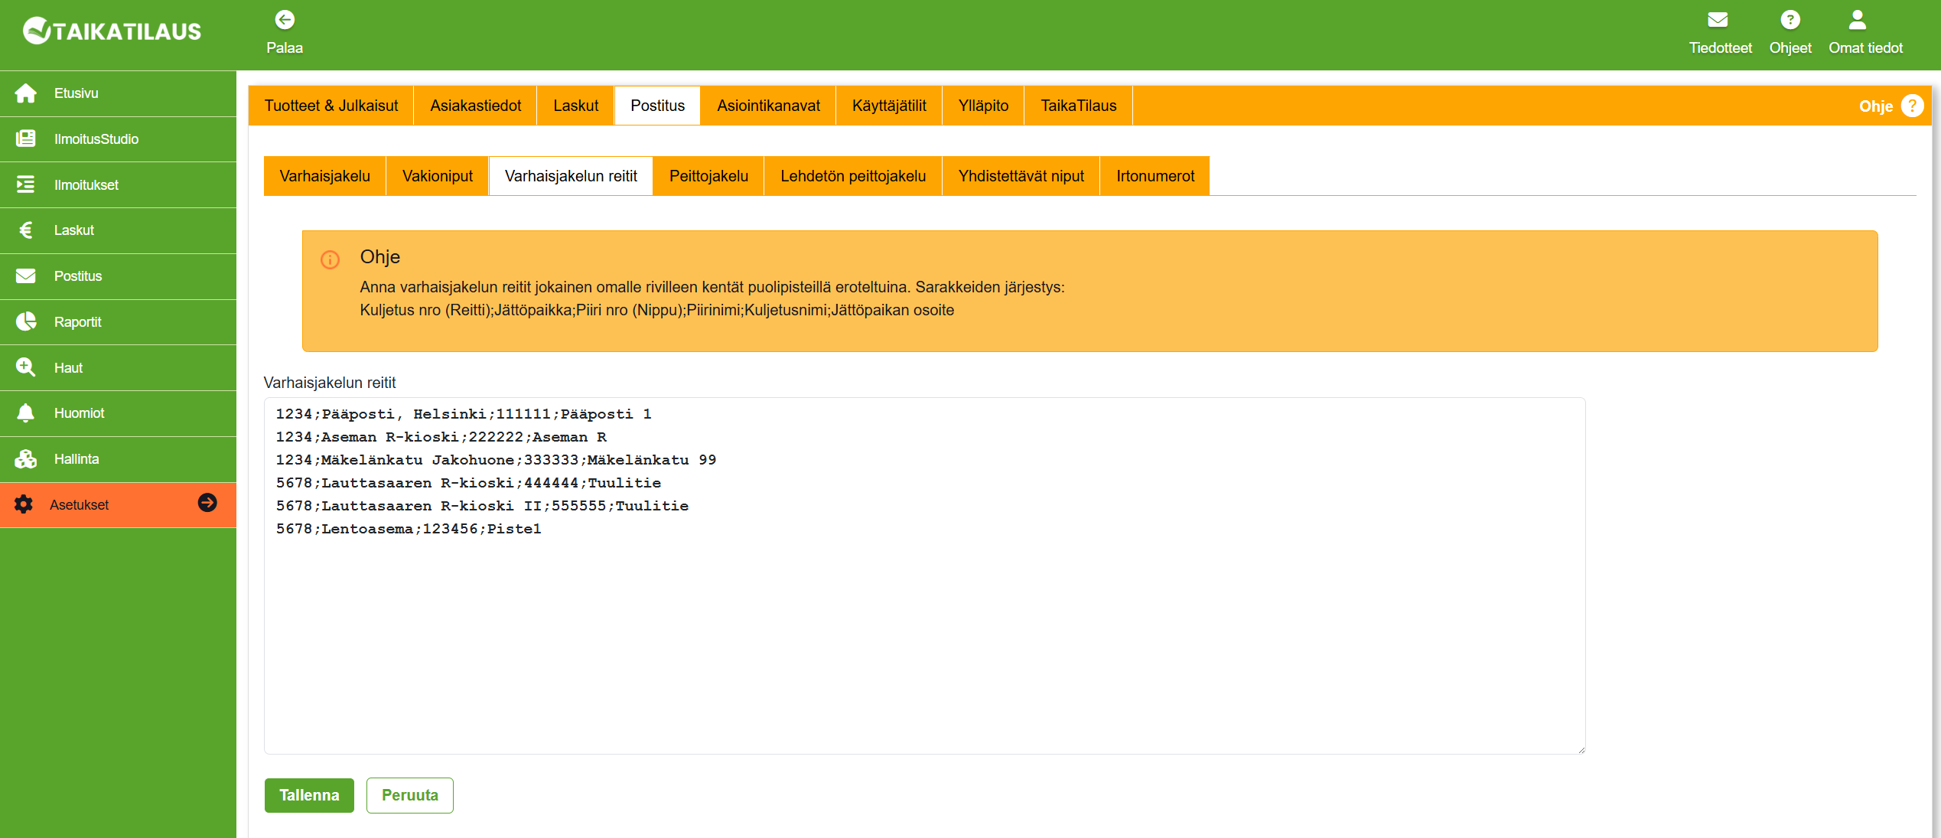This screenshot has width=1941, height=838.
Task: Open IlmoitusStudio newspaper icon in sidebar
Action: (x=26, y=139)
